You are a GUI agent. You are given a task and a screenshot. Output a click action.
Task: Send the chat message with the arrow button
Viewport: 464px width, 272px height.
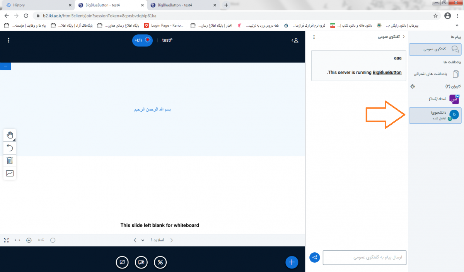pyautogui.click(x=315, y=257)
